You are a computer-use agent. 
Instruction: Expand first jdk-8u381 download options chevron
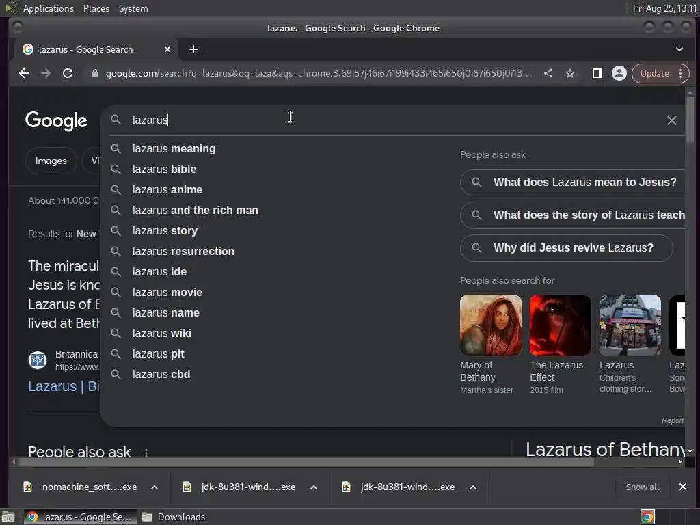(x=314, y=487)
